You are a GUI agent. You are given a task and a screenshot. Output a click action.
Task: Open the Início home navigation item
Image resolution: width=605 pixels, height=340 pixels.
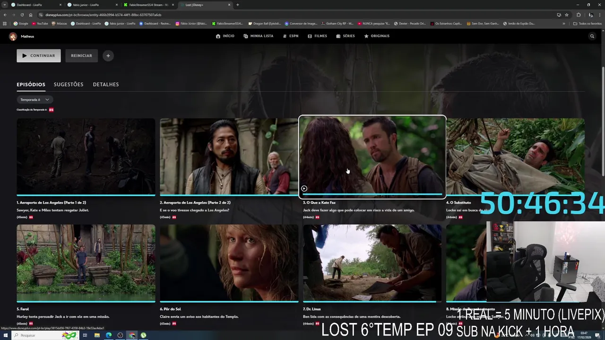pyautogui.click(x=225, y=36)
